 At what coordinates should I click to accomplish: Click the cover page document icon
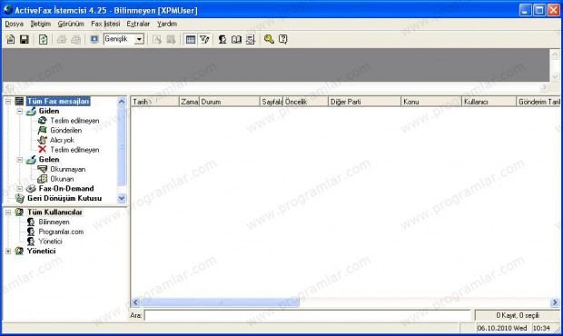click(251, 39)
